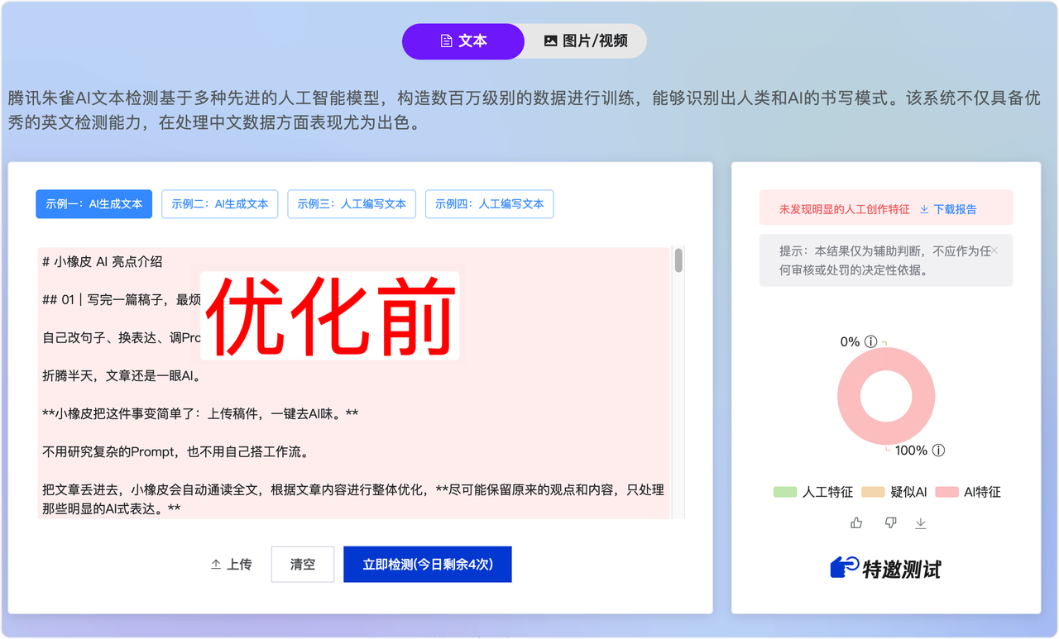Screen dimensions: 1059x639
Task: Select 示例二：AI生成文本 sample
Action: pyautogui.click(x=220, y=204)
